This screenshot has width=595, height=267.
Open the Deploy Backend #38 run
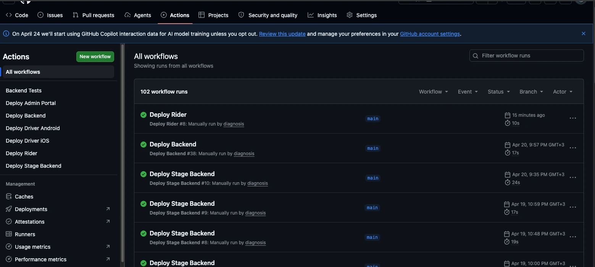173,144
